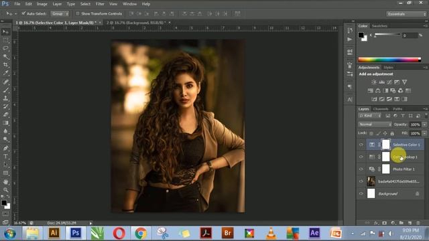Add a Levels adjustment
Viewport: 429px width, 241px height.
pyautogui.click(x=381, y=82)
